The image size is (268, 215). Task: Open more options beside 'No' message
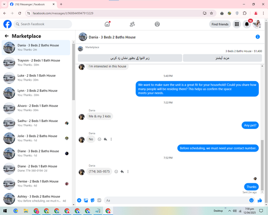click(111, 139)
